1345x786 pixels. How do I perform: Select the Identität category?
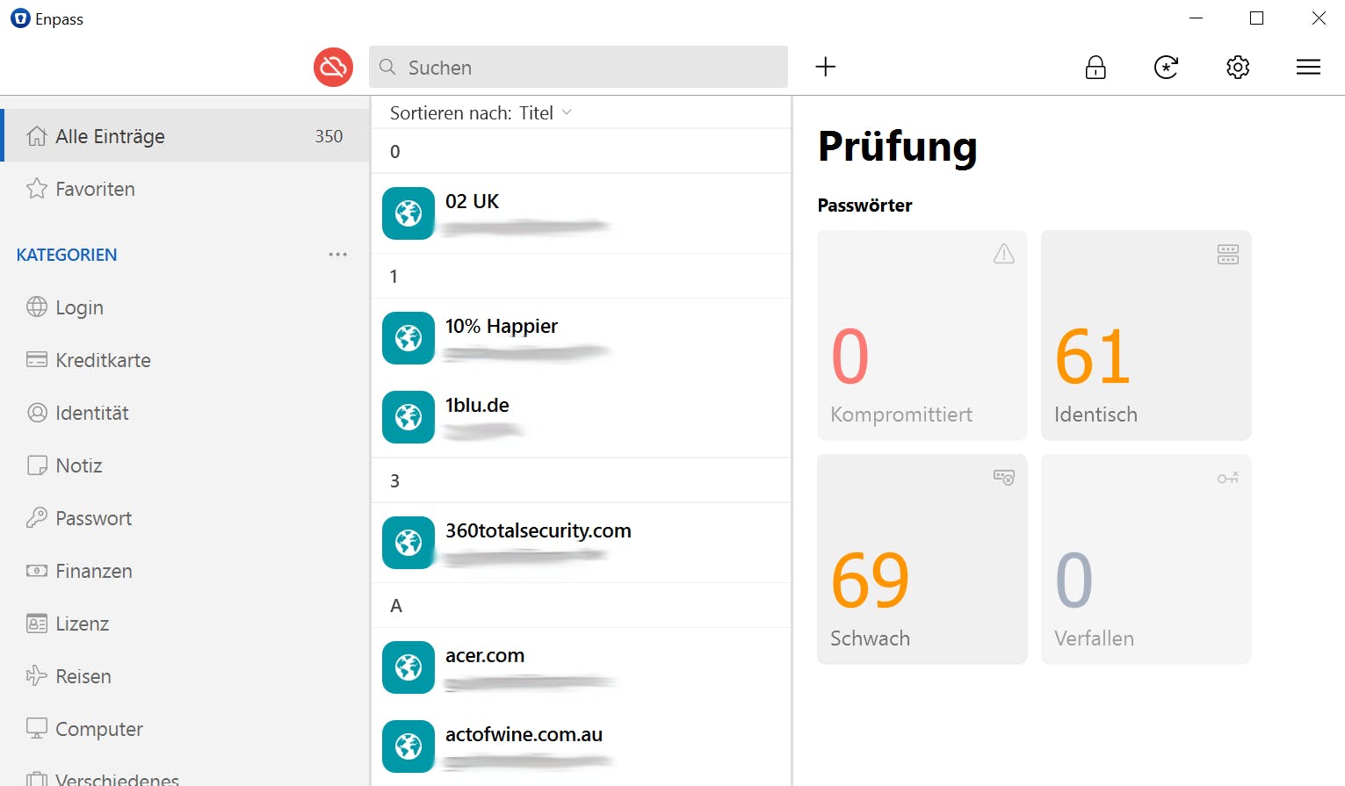(x=184, y=413)
